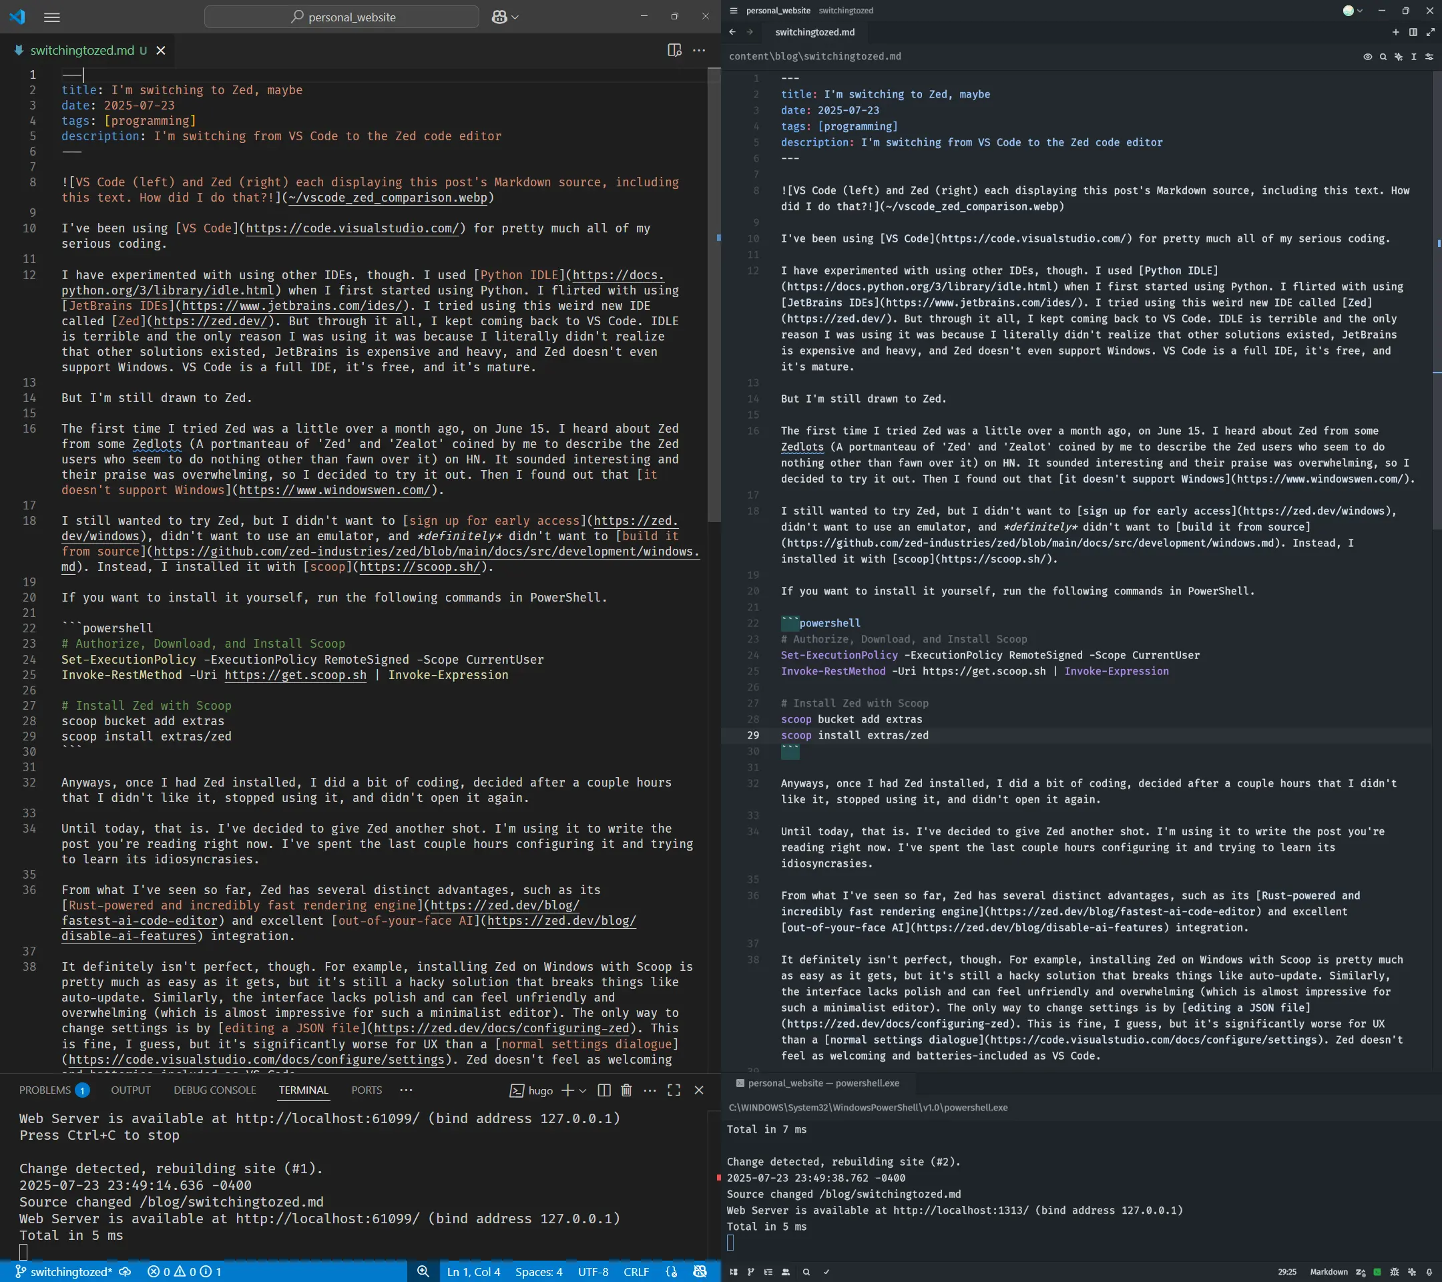1442x1282 pixels.
Task: Select the personal_website — powershell.exe terminal tab
Action: [817, 1083]
